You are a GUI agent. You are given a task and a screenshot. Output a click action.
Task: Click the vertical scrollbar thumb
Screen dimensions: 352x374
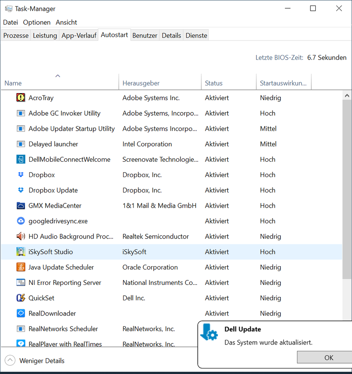tap(347, 189)
